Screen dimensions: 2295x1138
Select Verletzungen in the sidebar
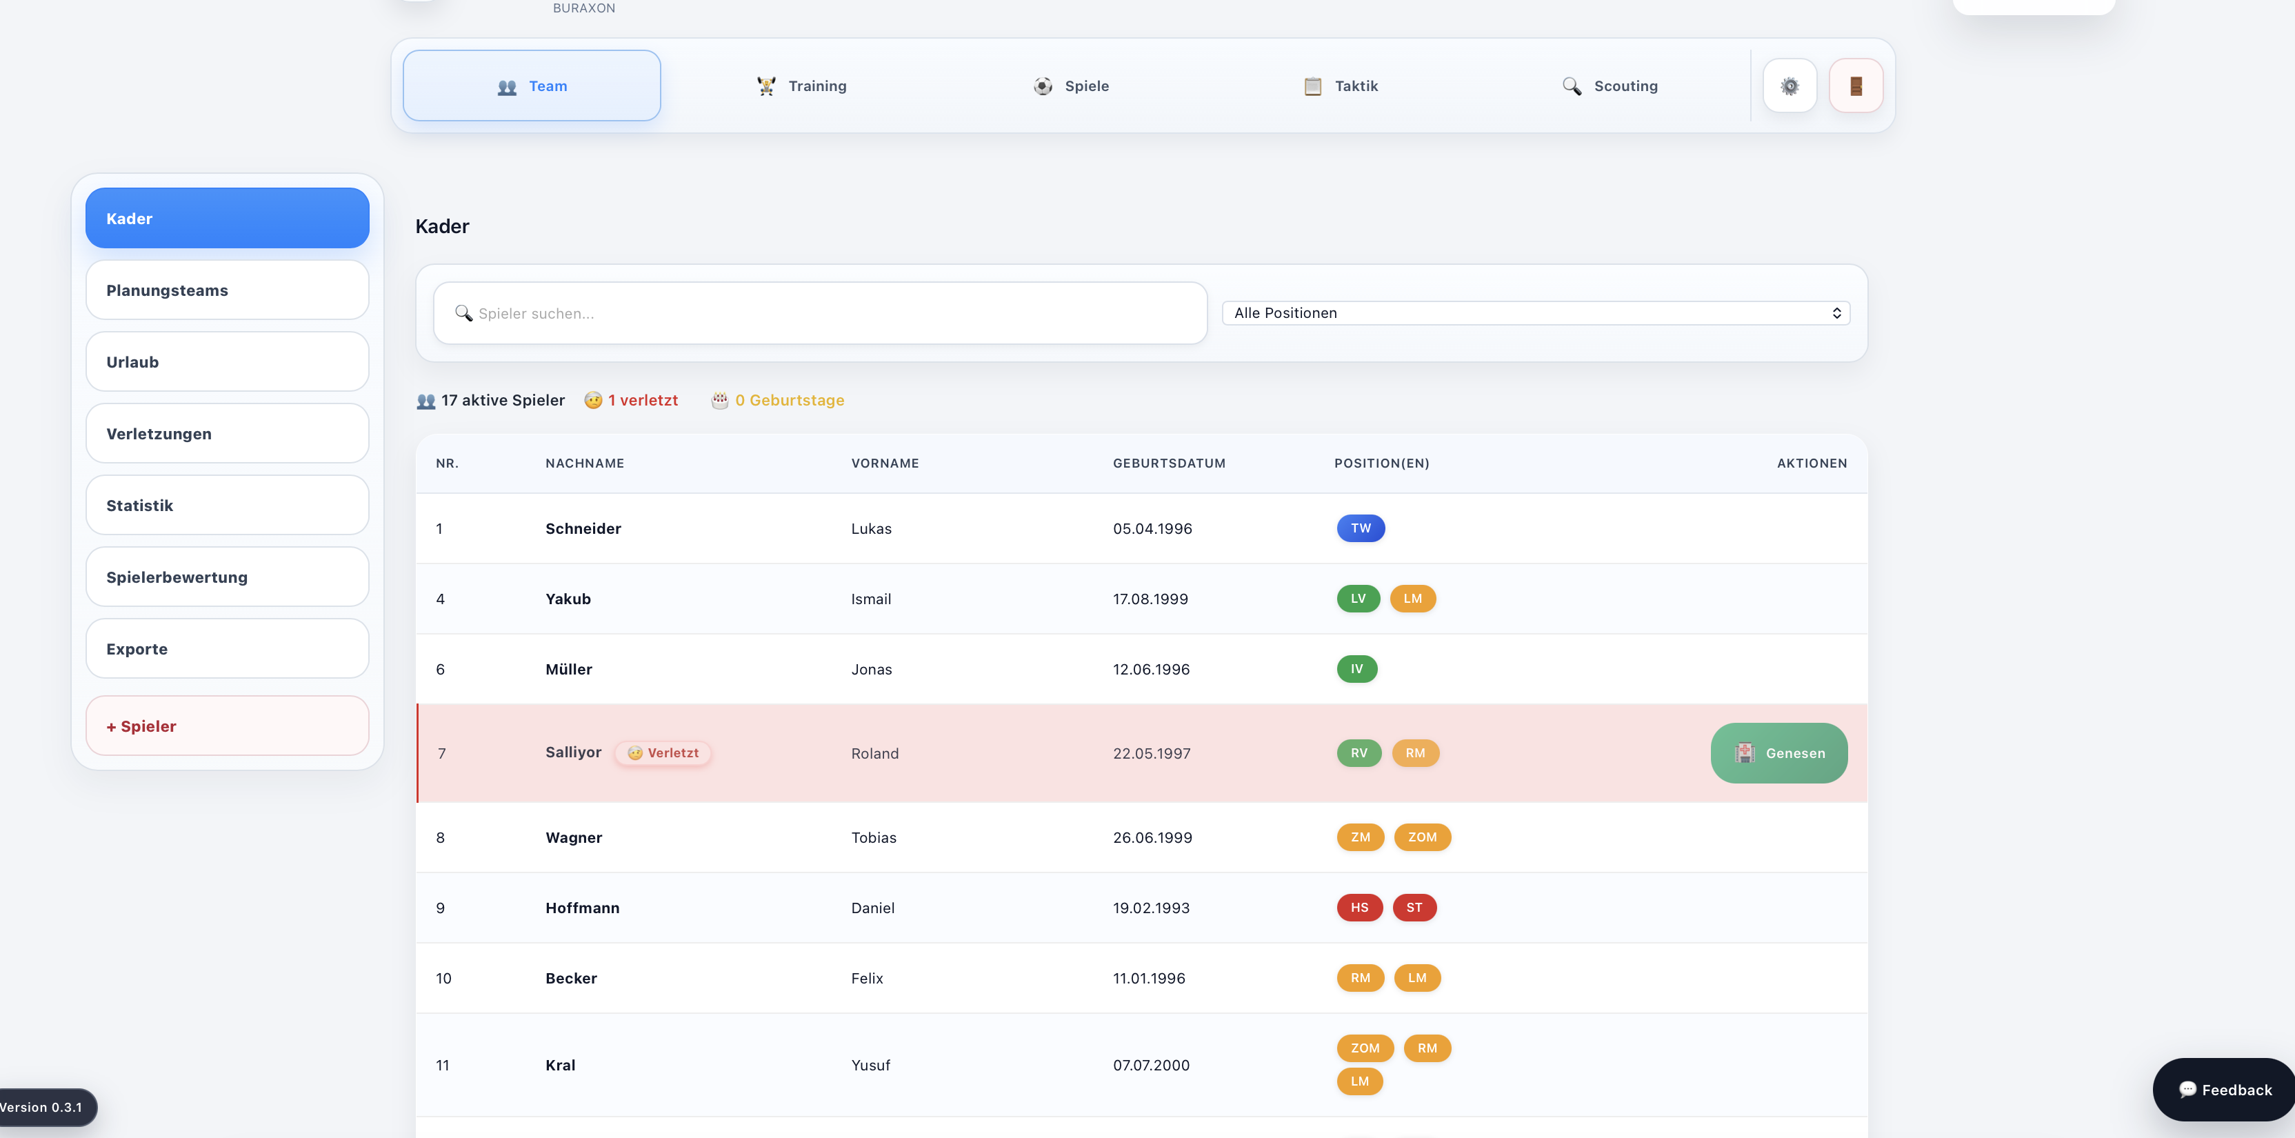[x=227, y=433]
